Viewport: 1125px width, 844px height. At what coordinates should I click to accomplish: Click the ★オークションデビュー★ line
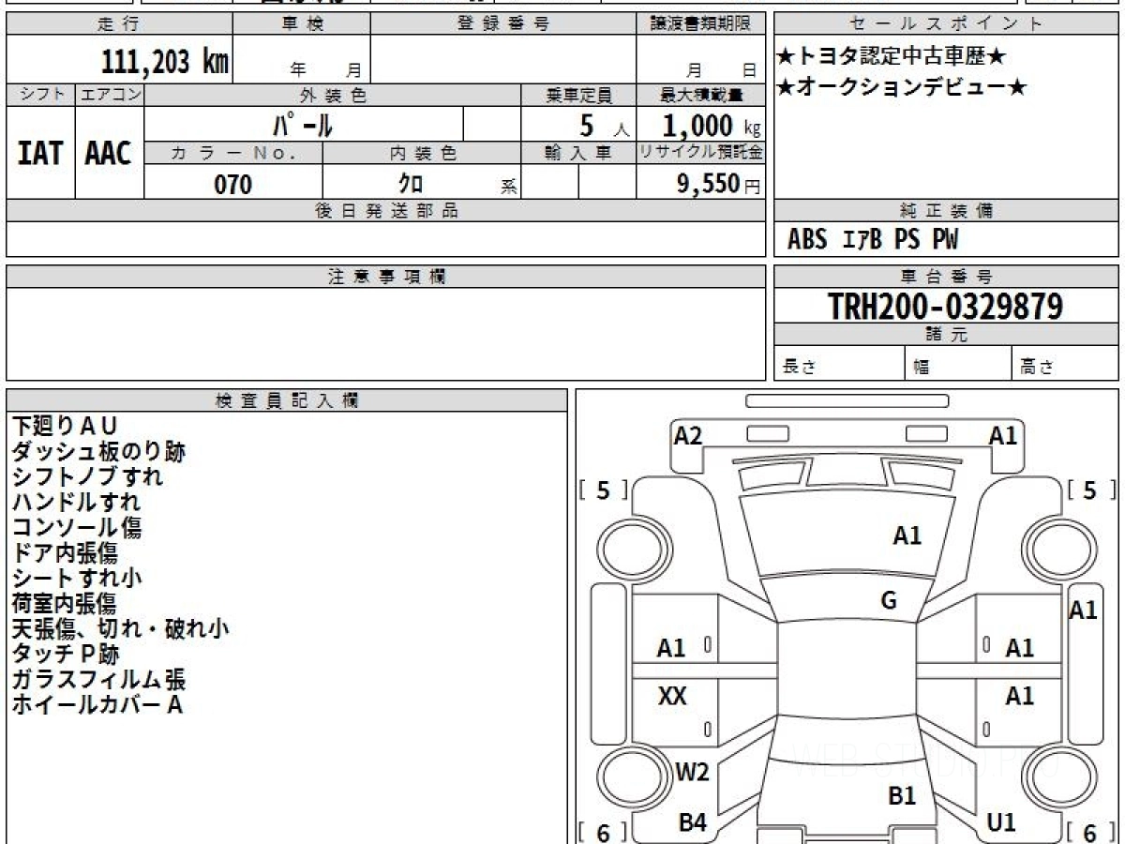click(902, 87)
